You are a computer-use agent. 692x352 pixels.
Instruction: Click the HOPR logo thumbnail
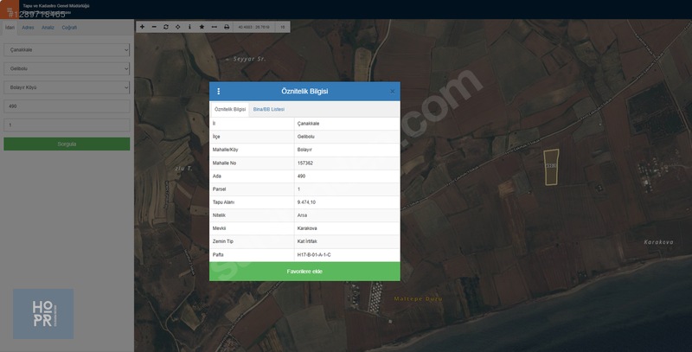pos(43,314)
